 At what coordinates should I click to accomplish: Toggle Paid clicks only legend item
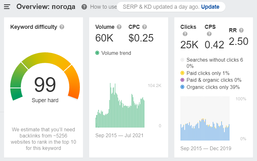[x=182, y=73]
